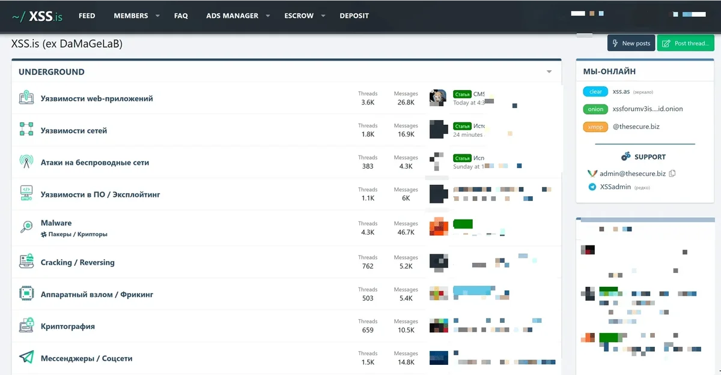The width and height of the screenshot is (721, 375).
Task: Copy the admin@thesecure.biz address with copy icon
Action: (672, 173)
